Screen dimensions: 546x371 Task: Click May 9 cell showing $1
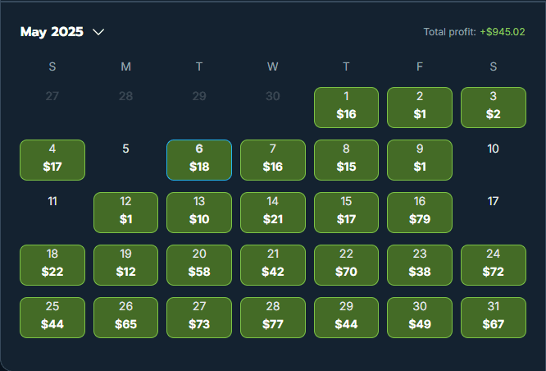[x=420, y=160]
